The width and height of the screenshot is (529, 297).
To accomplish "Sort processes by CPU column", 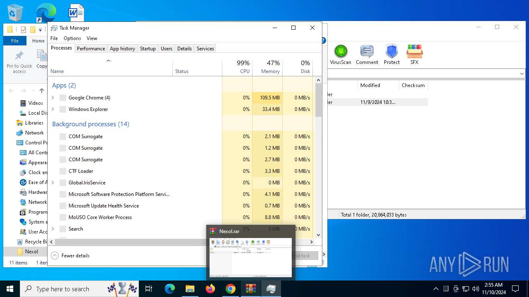I will pos(237,67).
